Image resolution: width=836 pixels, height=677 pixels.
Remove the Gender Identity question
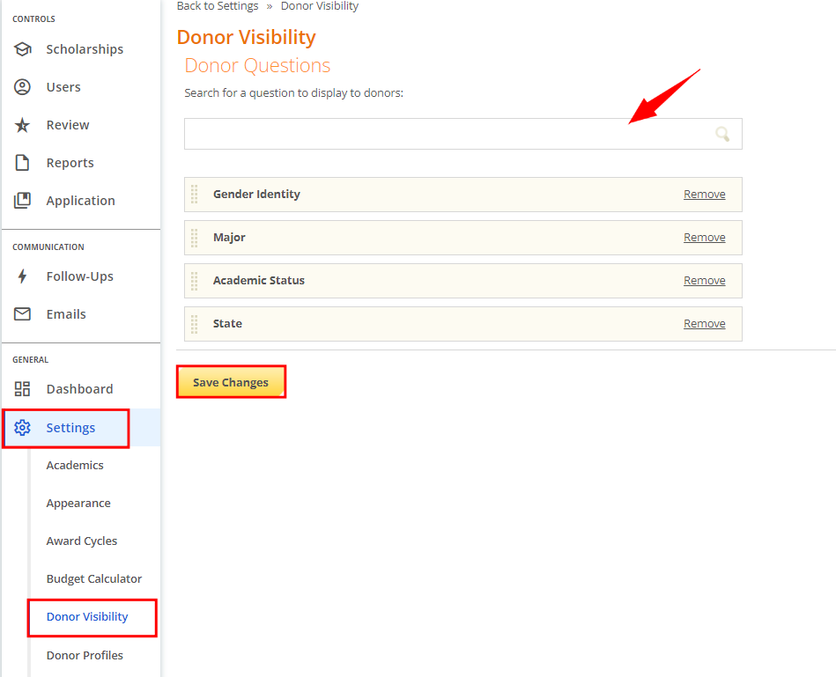pyautogui.click(x=704, y=194)
